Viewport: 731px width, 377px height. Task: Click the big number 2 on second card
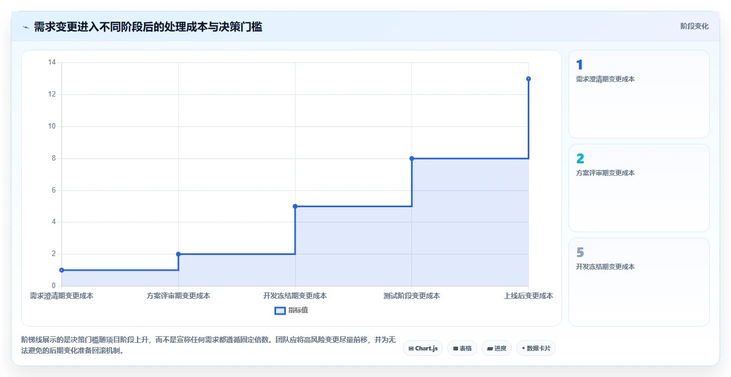point(580,158)
